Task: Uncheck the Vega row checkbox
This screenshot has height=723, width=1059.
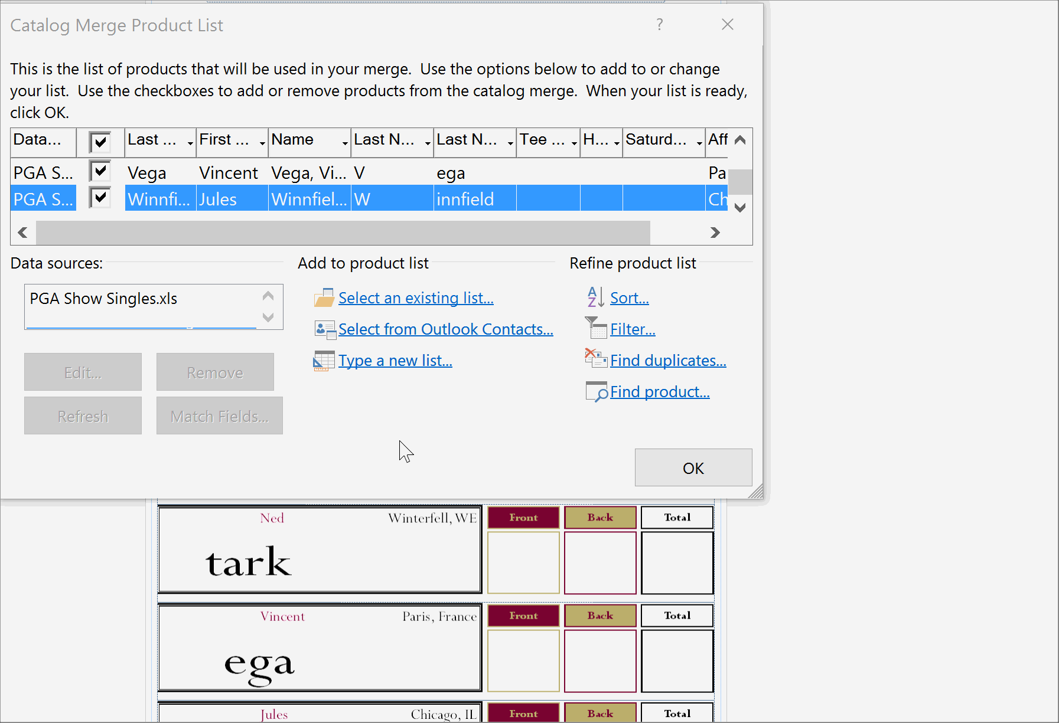Action: (100, 171)
